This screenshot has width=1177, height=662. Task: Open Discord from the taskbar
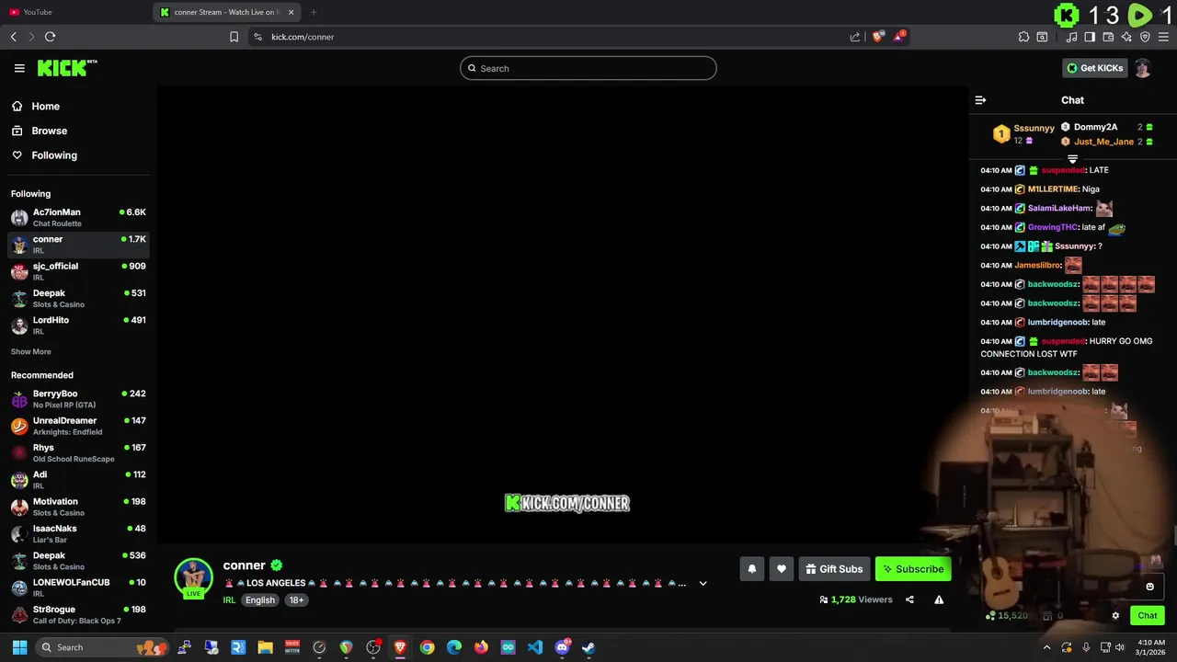point(562,647)
